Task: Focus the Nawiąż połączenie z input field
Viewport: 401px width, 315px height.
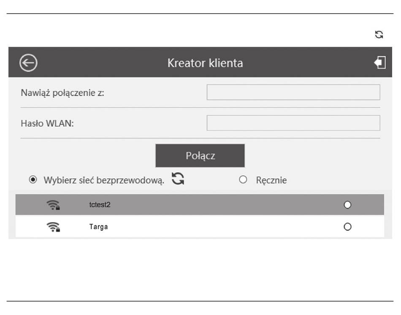Action: 293,92
